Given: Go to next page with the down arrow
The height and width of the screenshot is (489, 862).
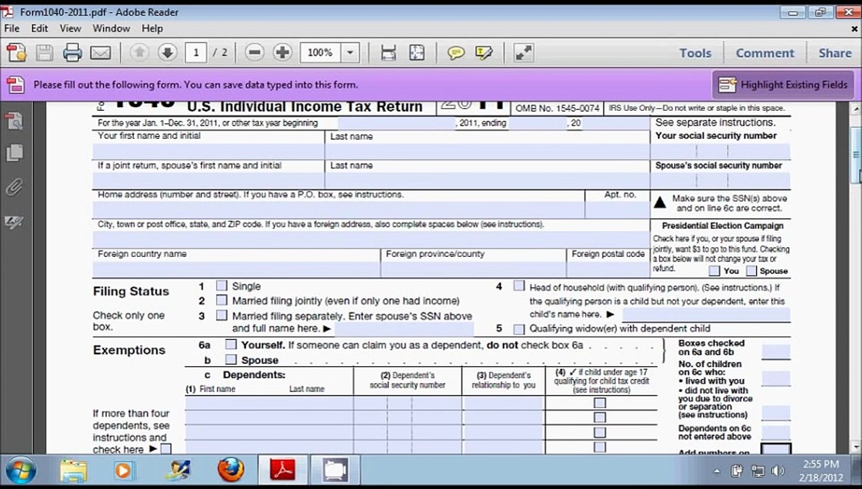Looking at the screenshot, I should pos(167,52).
